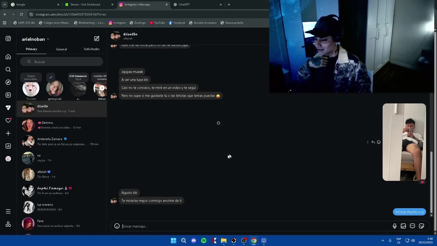Go back in Chrome
The height and width of the screenshot is (246, 437).
pos(5,14)
